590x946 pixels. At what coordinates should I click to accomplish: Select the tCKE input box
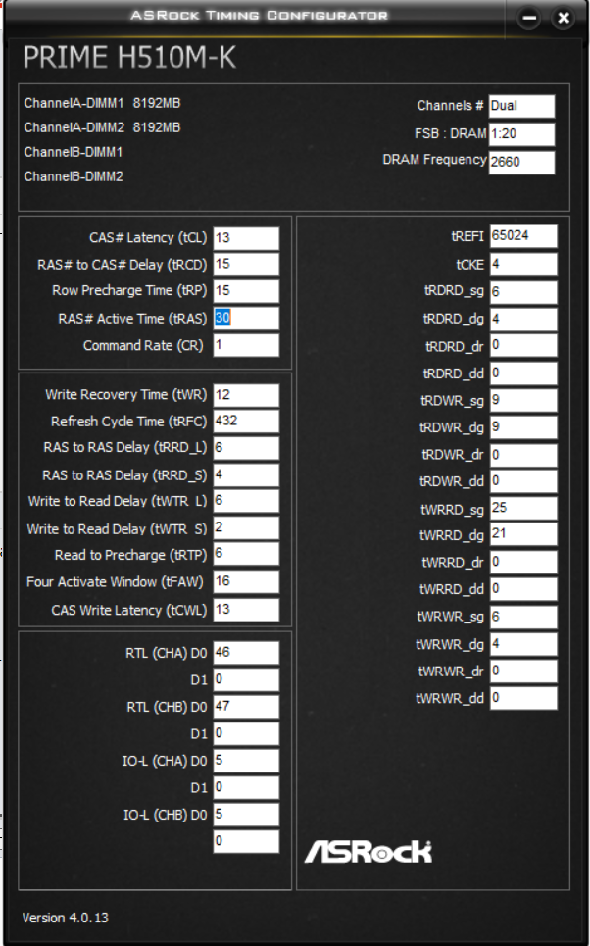point(523,265)
